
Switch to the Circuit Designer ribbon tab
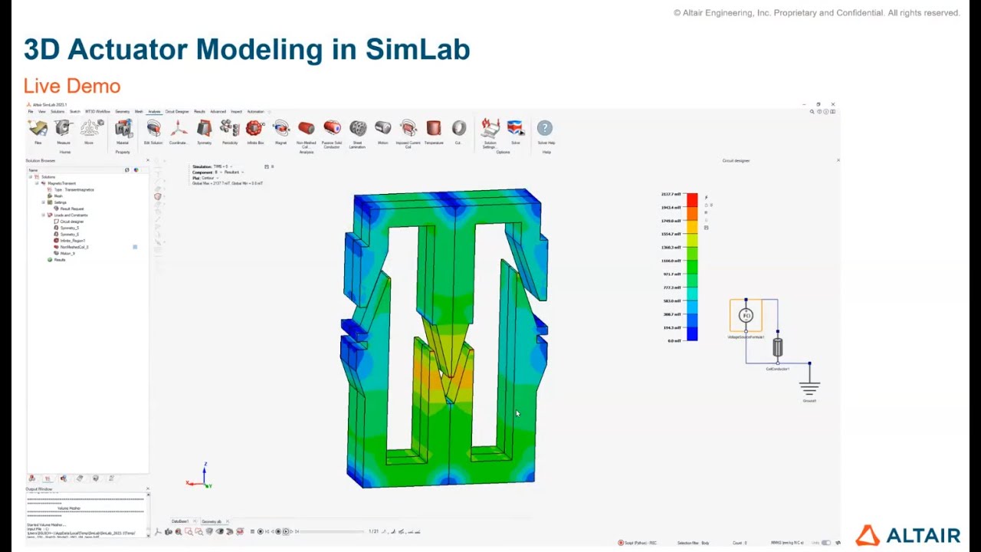[177, 112]
